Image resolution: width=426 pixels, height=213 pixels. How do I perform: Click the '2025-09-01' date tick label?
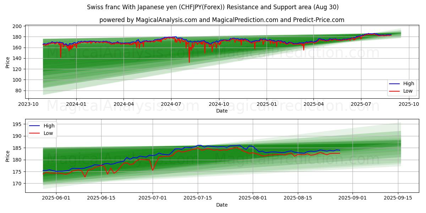click(352, 198)
